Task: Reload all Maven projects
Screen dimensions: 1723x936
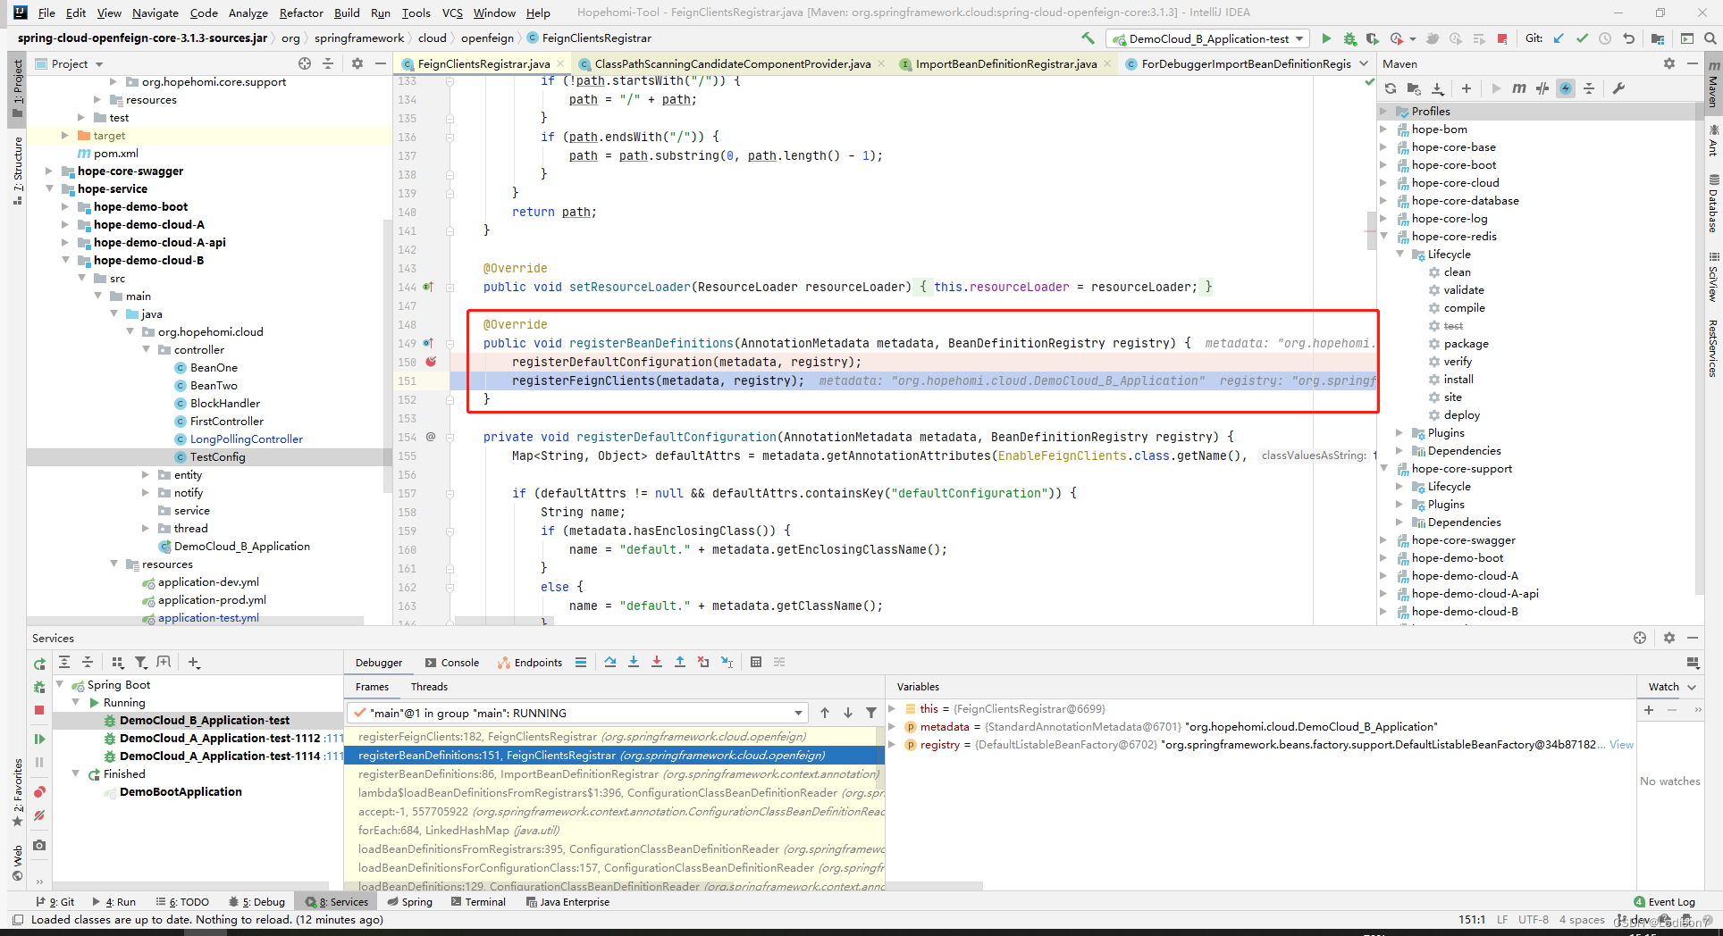Action: 1391,88
